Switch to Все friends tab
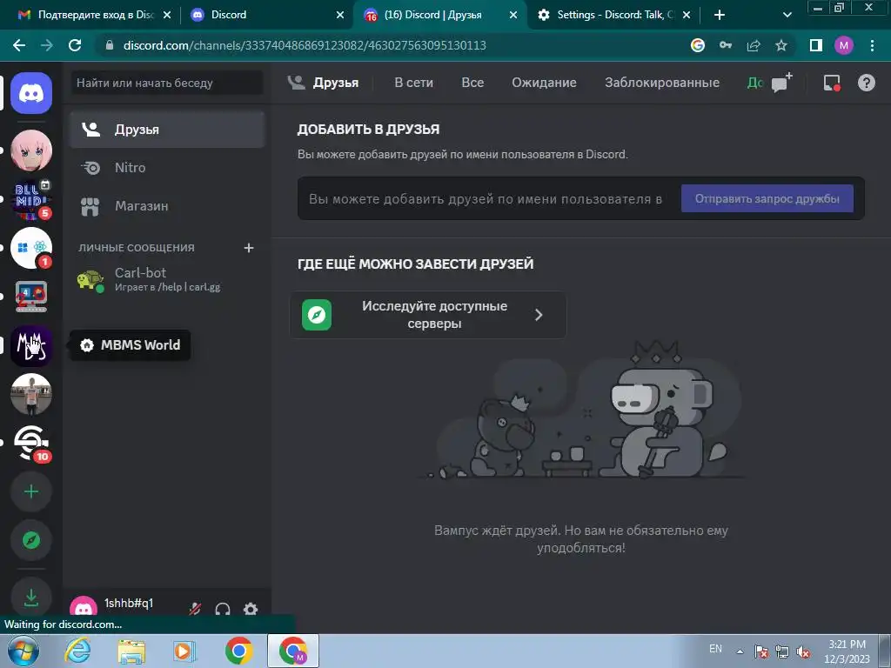The height and width of the screenshot is (668, 891). 472,83
